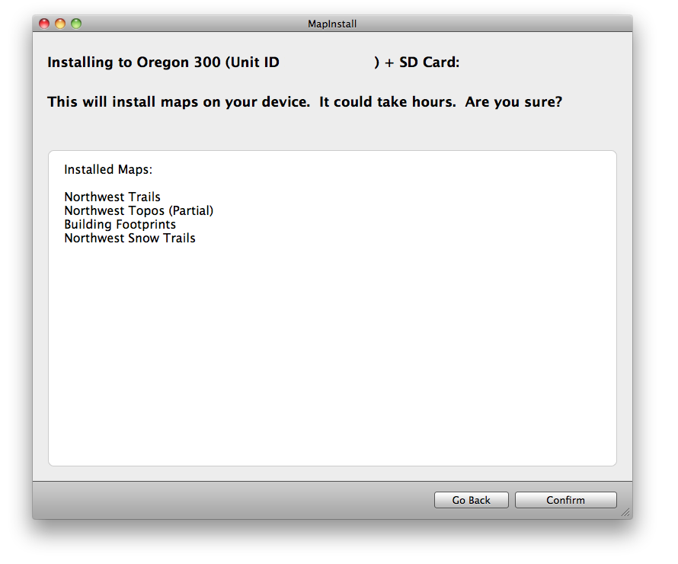Click the empty bottom bar beside Go Back
The height and width of the screenshot is (564, 678).
[x=229, y=500]
